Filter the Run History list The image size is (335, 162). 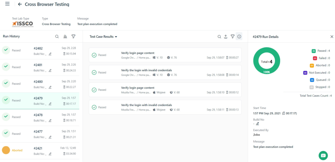click(x=73, y=36)
